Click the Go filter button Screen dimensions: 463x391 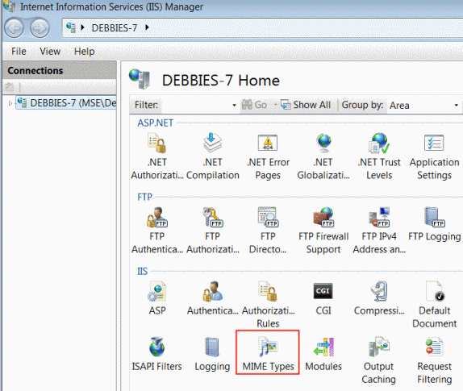[254, 105]
